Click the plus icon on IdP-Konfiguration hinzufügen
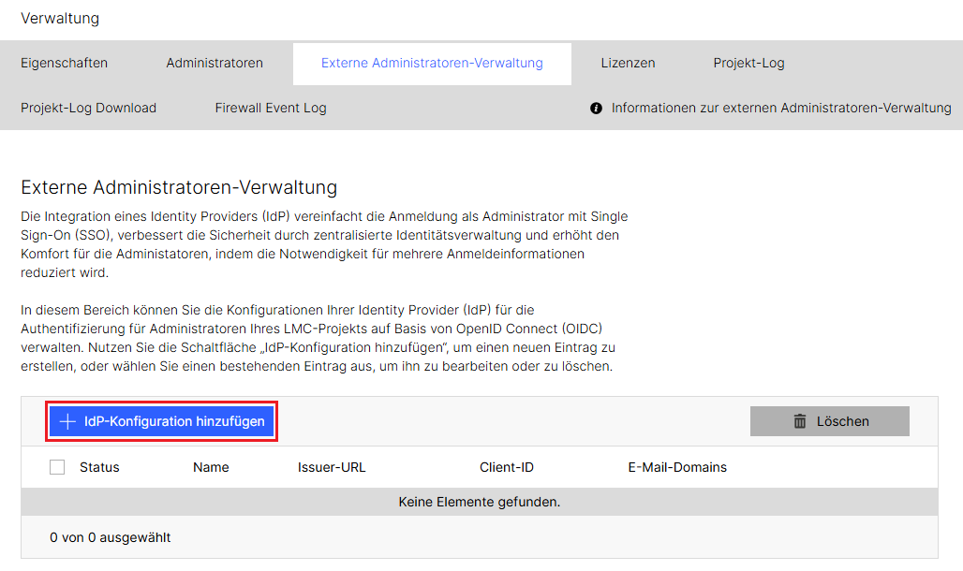963x571 pixels. point(67,421)
